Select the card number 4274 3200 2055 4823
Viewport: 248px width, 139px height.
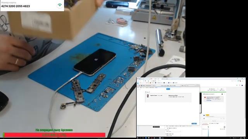[15, 6]
